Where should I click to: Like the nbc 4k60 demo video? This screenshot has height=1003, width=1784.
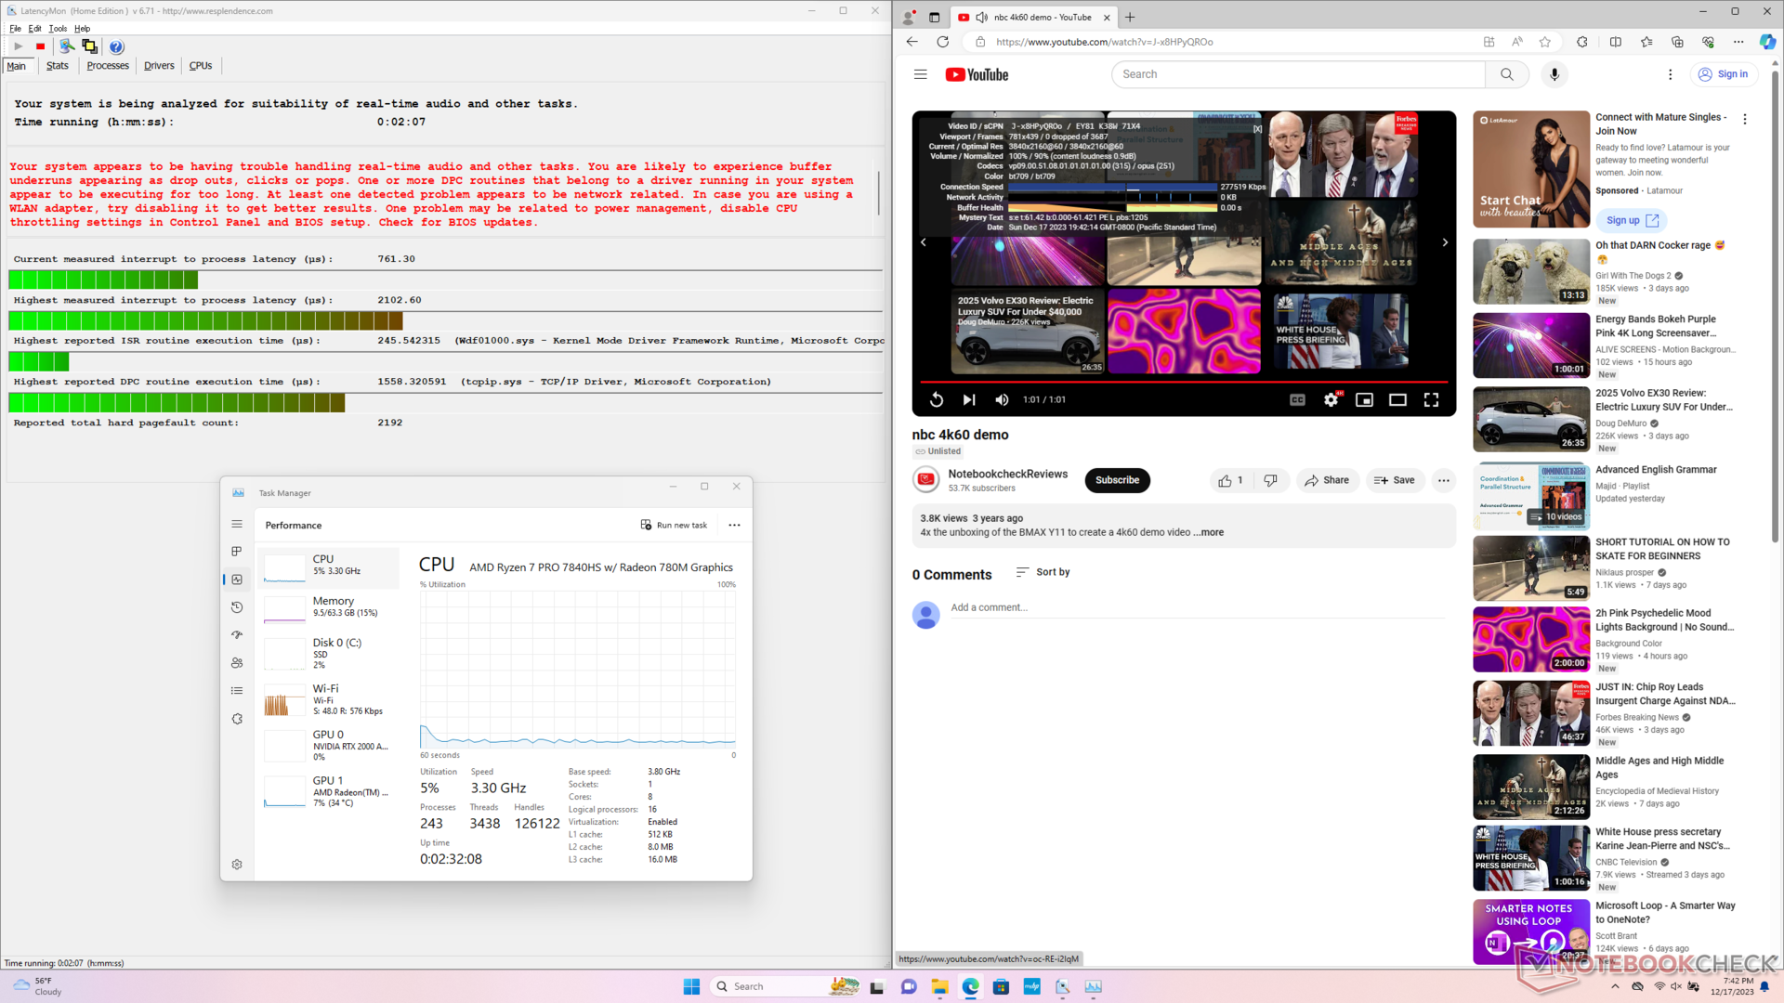pyautogui.click(x=1230, y=480)
